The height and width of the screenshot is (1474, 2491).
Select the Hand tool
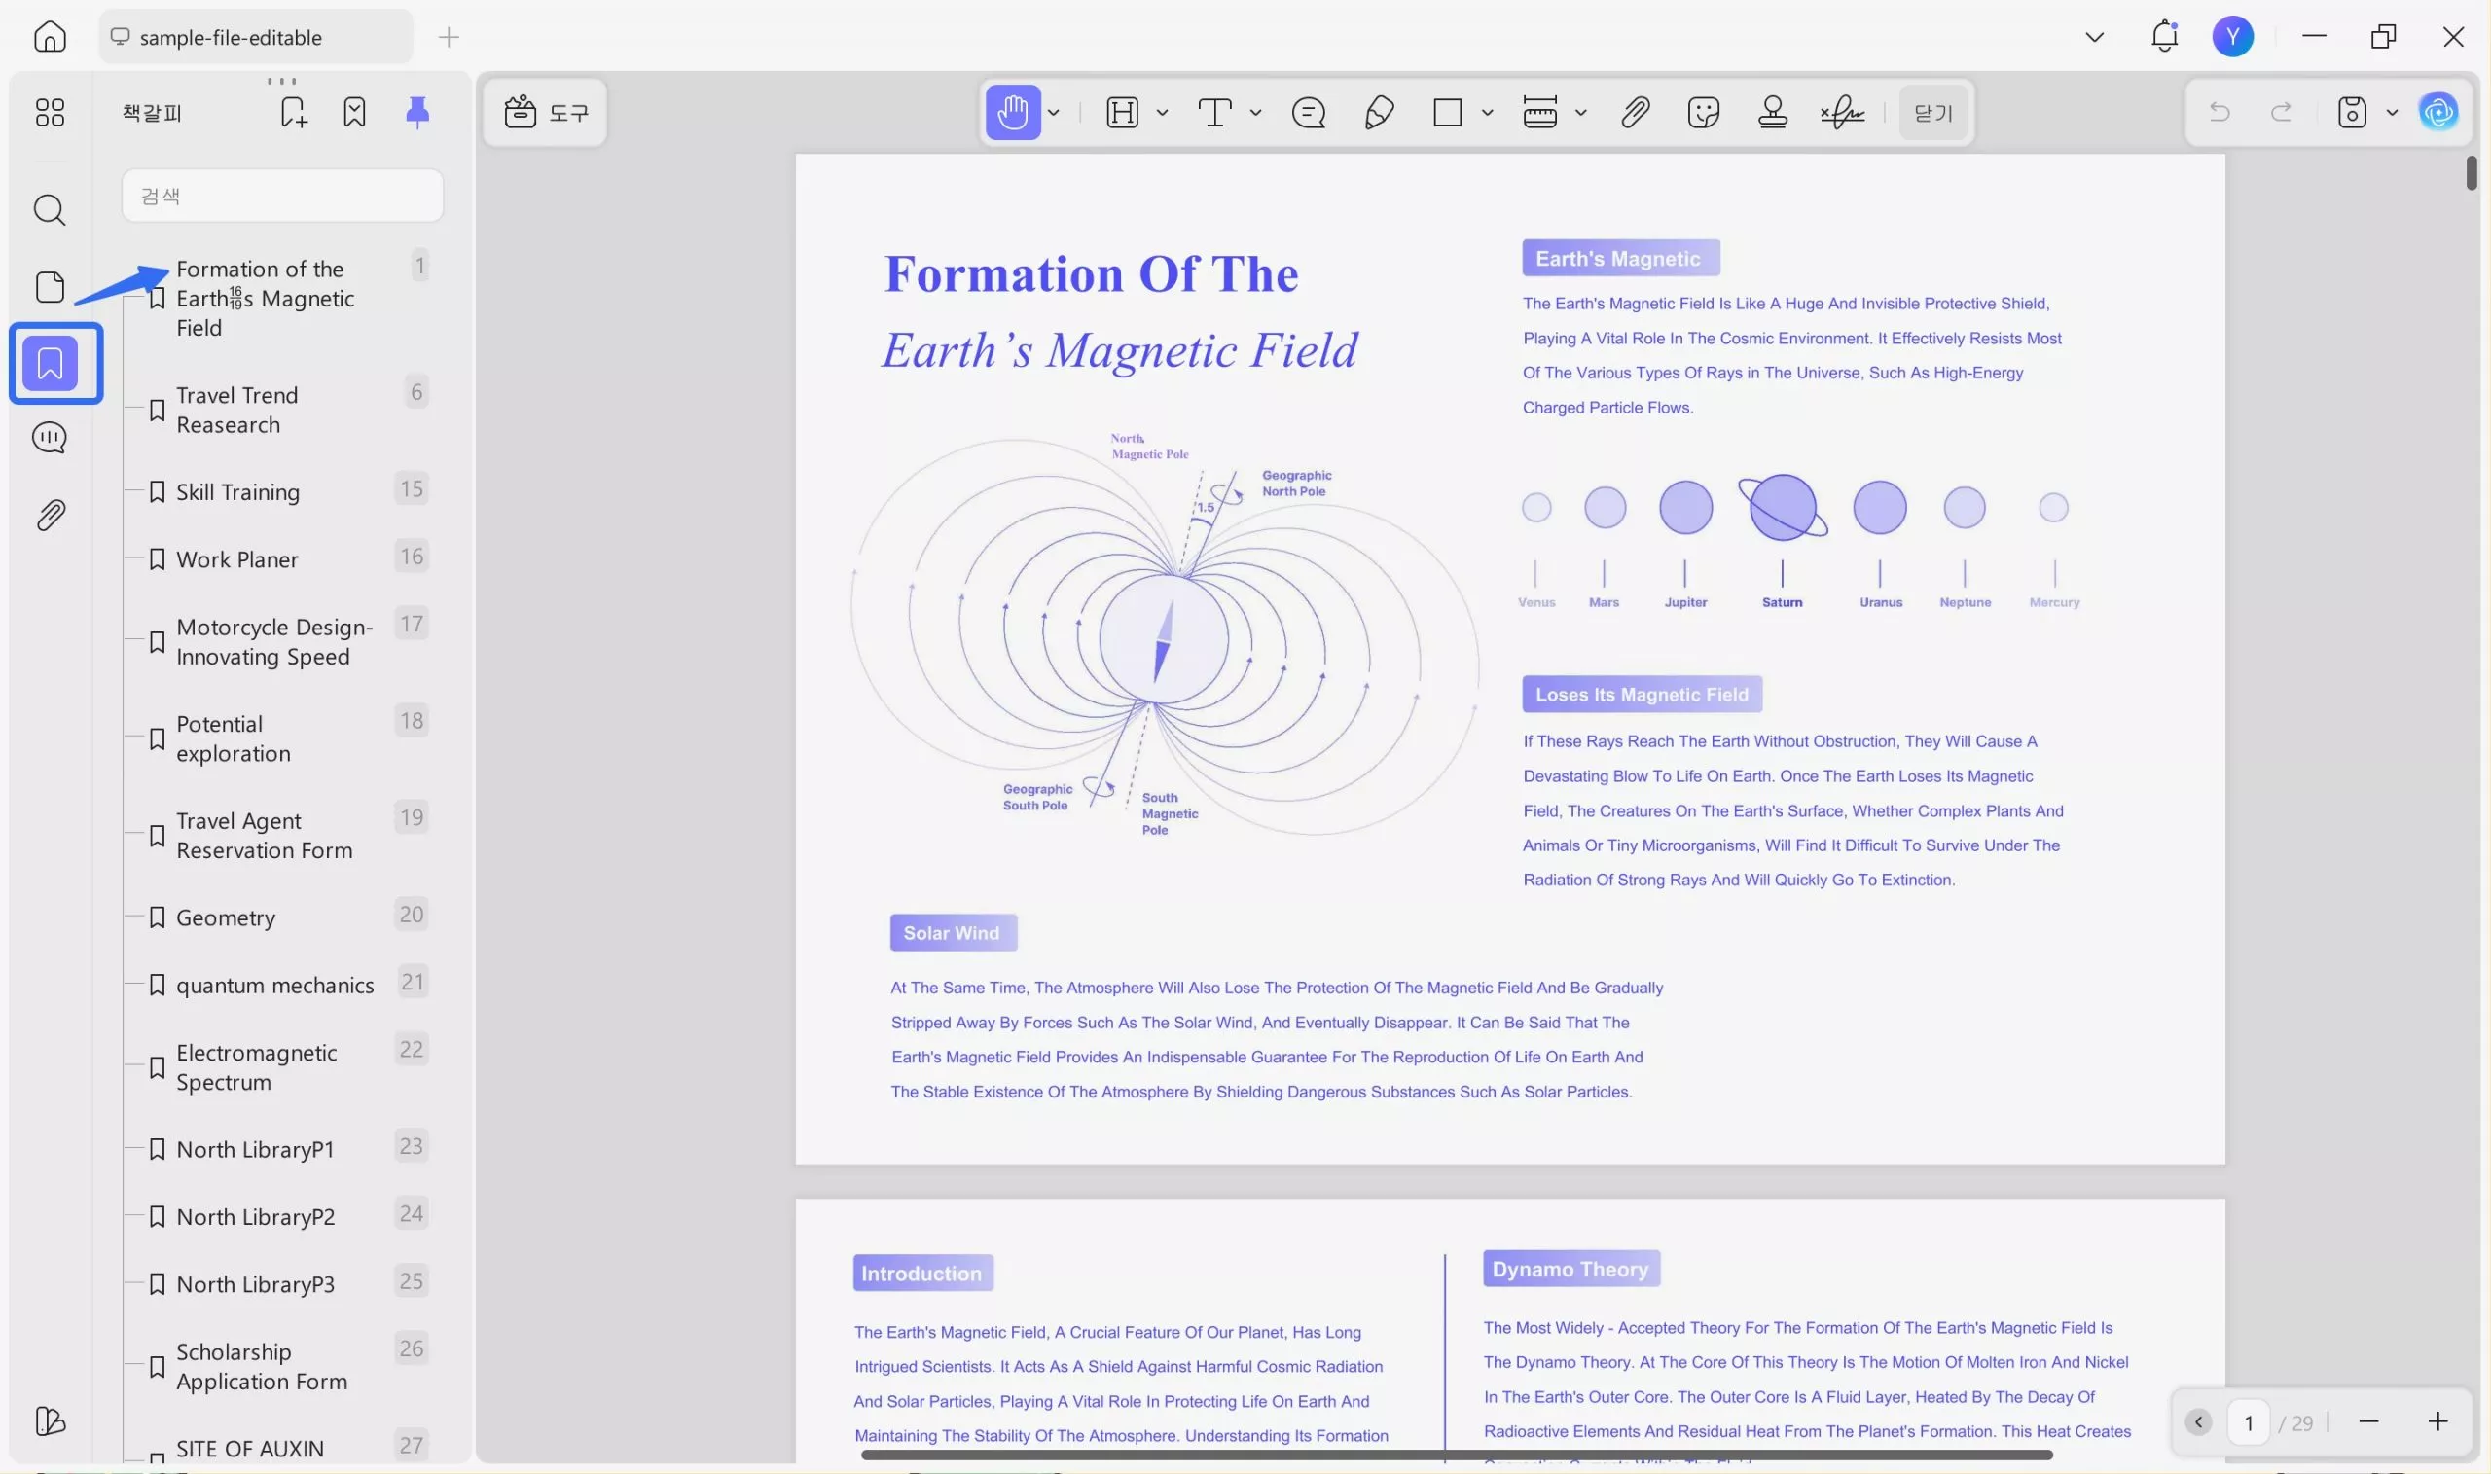coord(1012,112)
